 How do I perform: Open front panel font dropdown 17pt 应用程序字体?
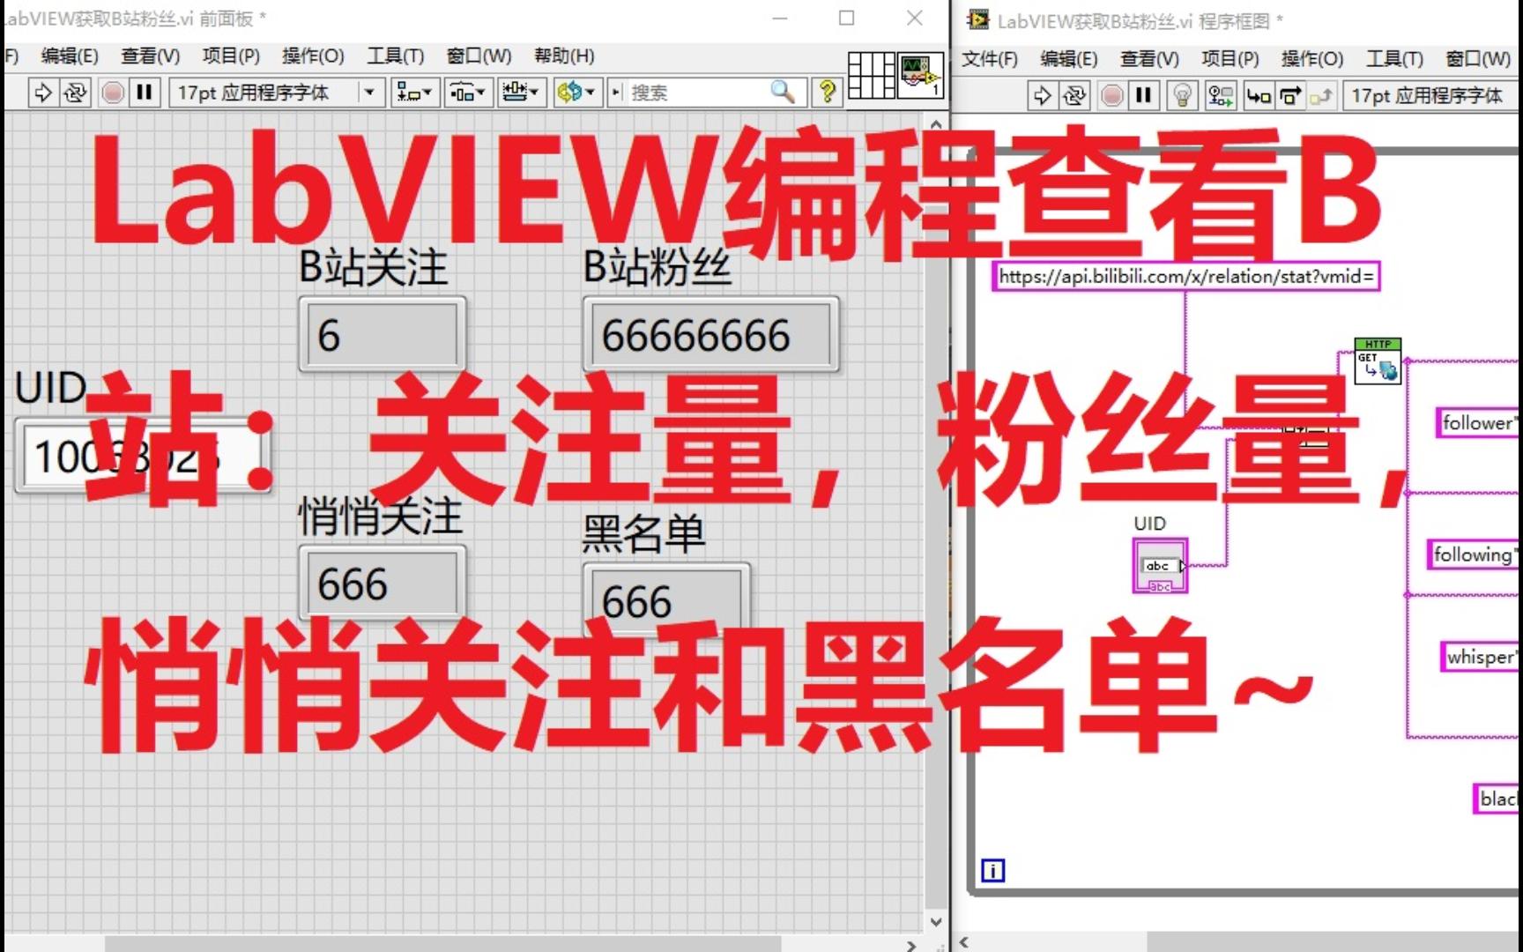coord(276,92)
